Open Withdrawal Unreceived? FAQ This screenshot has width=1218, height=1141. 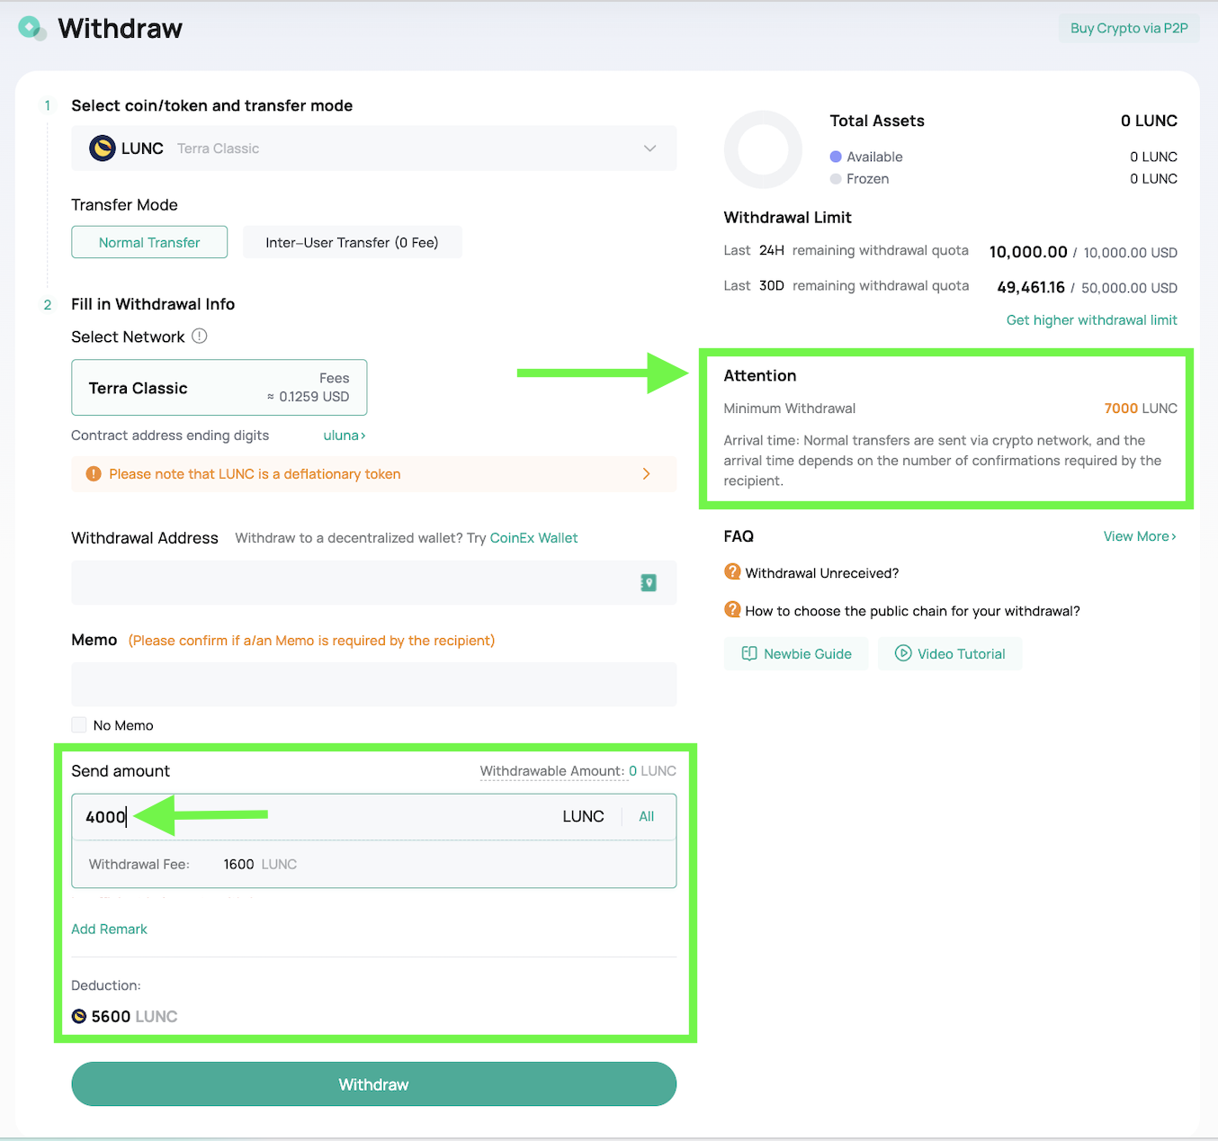click(x=822, y=573)
